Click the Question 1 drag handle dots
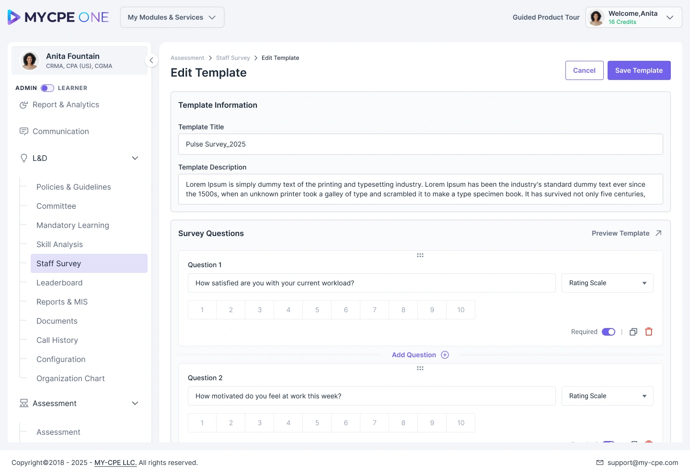Screen dimensions: 690x475 pos(420,255)
